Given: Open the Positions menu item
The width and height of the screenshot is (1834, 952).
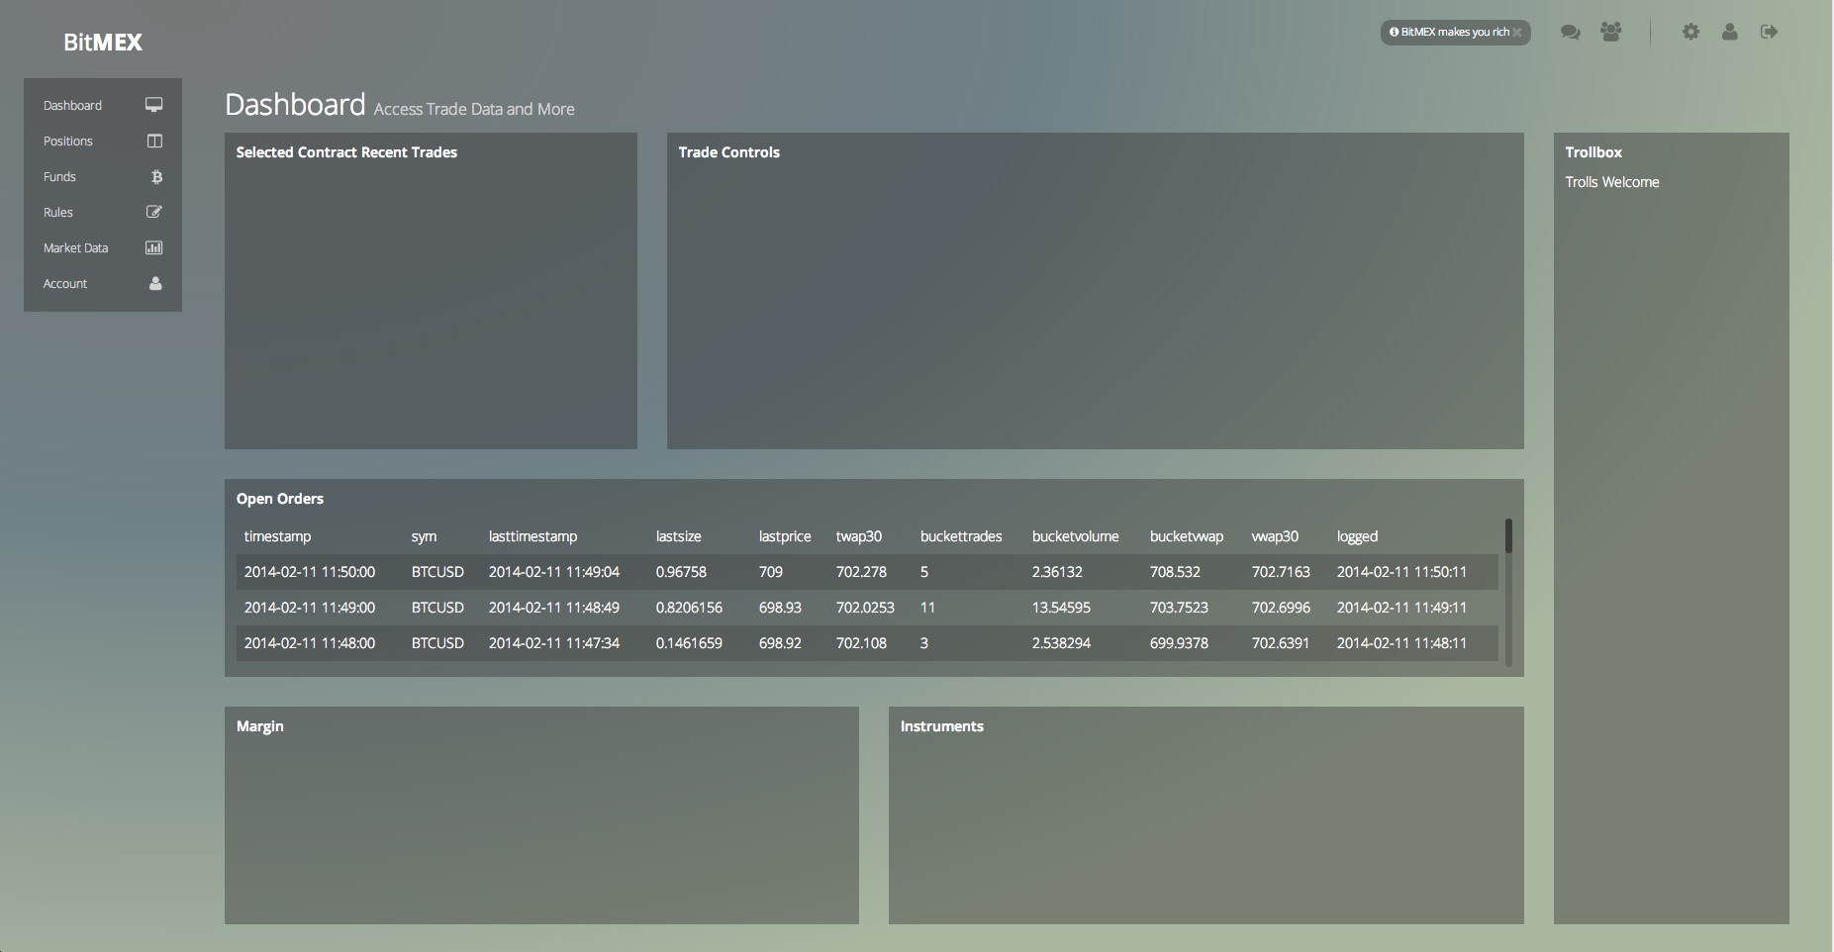Looking at the screenshot, I should pos(68,142).
